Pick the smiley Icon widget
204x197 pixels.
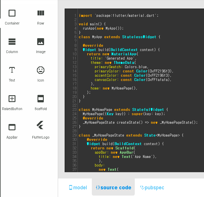41,70
